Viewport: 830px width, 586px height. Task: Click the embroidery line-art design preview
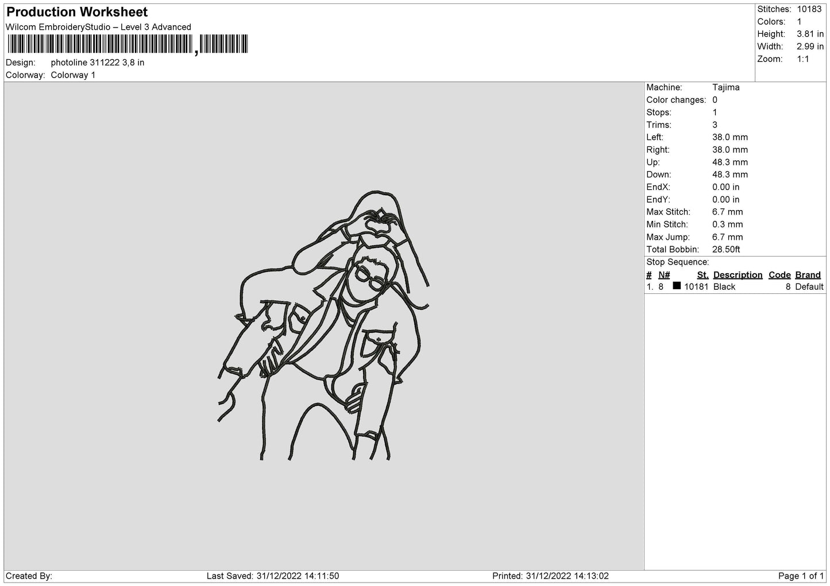coord(323,325)
